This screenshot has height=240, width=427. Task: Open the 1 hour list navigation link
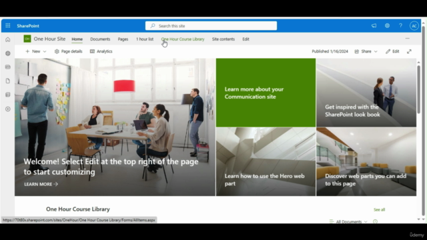point(145,39)
